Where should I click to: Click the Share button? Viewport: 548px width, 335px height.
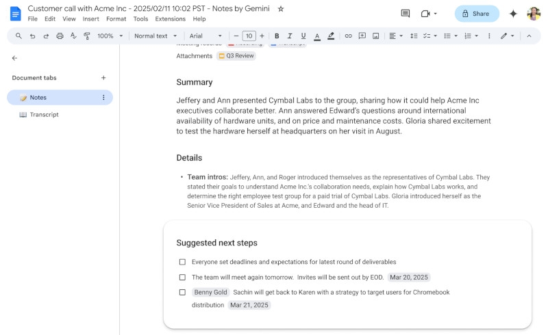(x=476, y=14)
